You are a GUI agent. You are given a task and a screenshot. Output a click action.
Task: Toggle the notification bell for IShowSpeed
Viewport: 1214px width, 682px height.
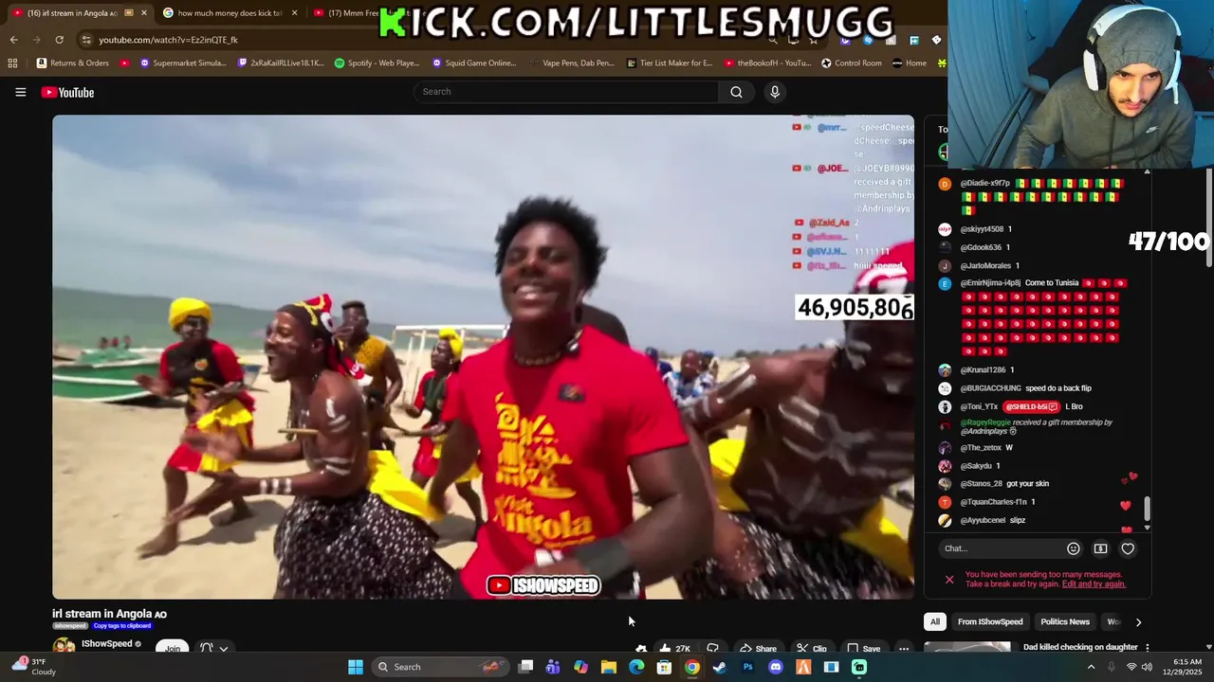[207, 649]
